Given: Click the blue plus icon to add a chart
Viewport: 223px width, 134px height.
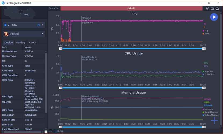Looking at the screenshot, I should pyautogui.click(x=214, y=121).
